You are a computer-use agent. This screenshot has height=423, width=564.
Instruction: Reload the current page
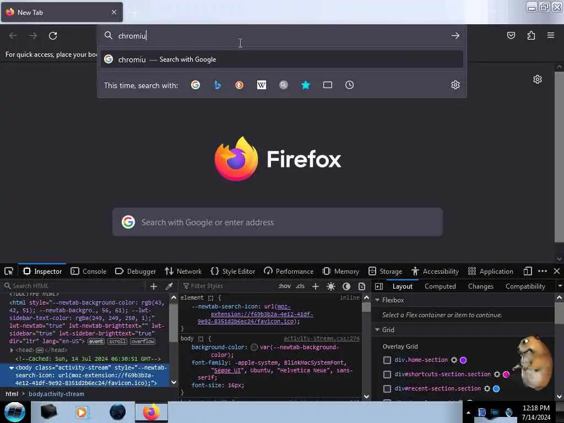point(53,36)
